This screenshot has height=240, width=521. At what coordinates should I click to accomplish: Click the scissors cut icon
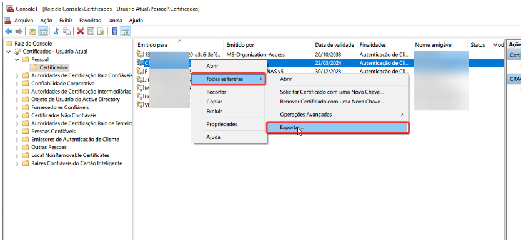click(56, 32)
